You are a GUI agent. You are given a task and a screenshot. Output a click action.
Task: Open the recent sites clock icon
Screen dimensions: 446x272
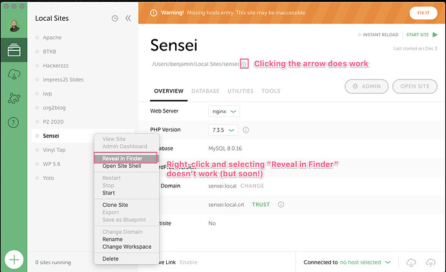(114, 18)
